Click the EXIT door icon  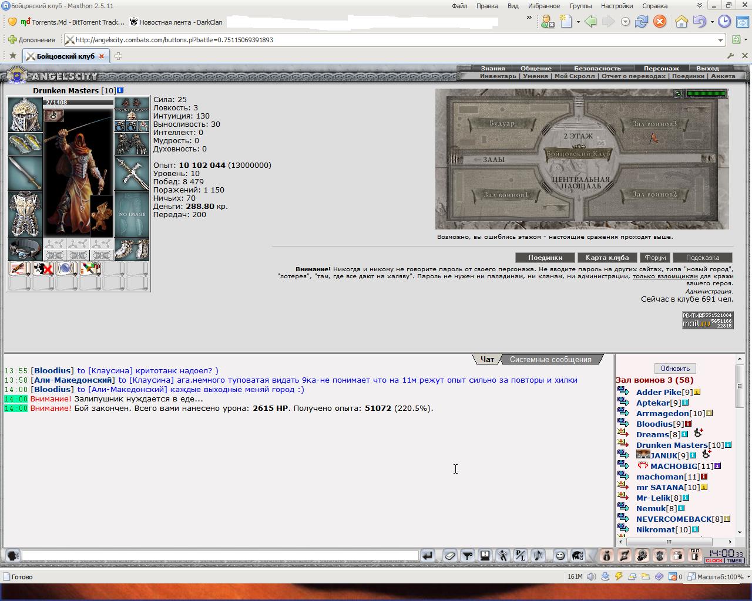(x=695, y=555)
